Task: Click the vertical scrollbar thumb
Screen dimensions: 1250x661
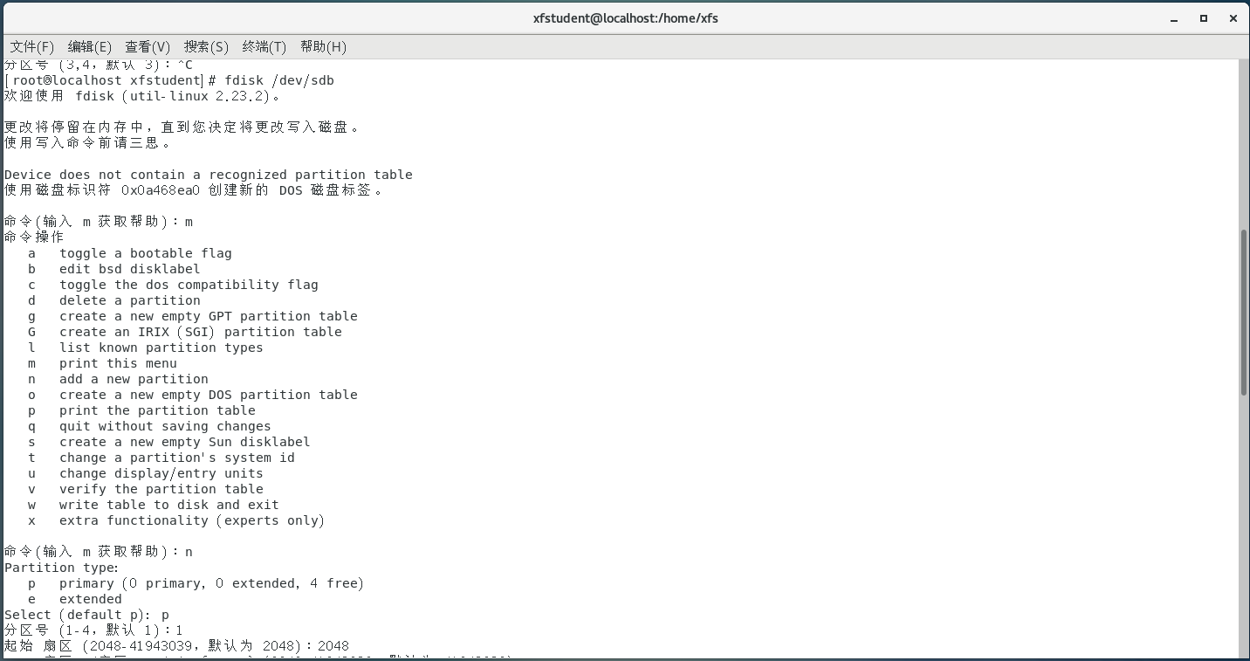Action: tap(1245, 313)
